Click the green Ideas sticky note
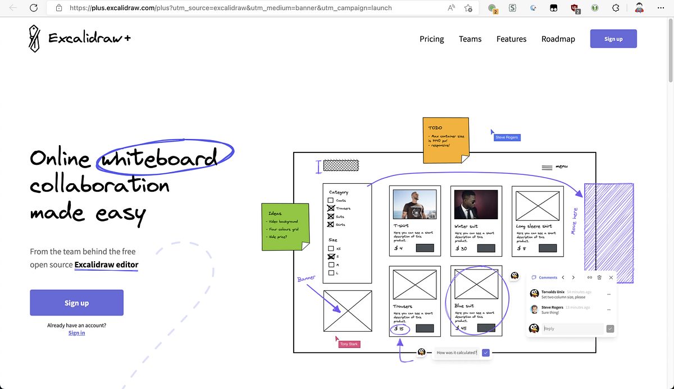This screenshot has width=674, height=389. pyautogui.click(x=285, y=226)
